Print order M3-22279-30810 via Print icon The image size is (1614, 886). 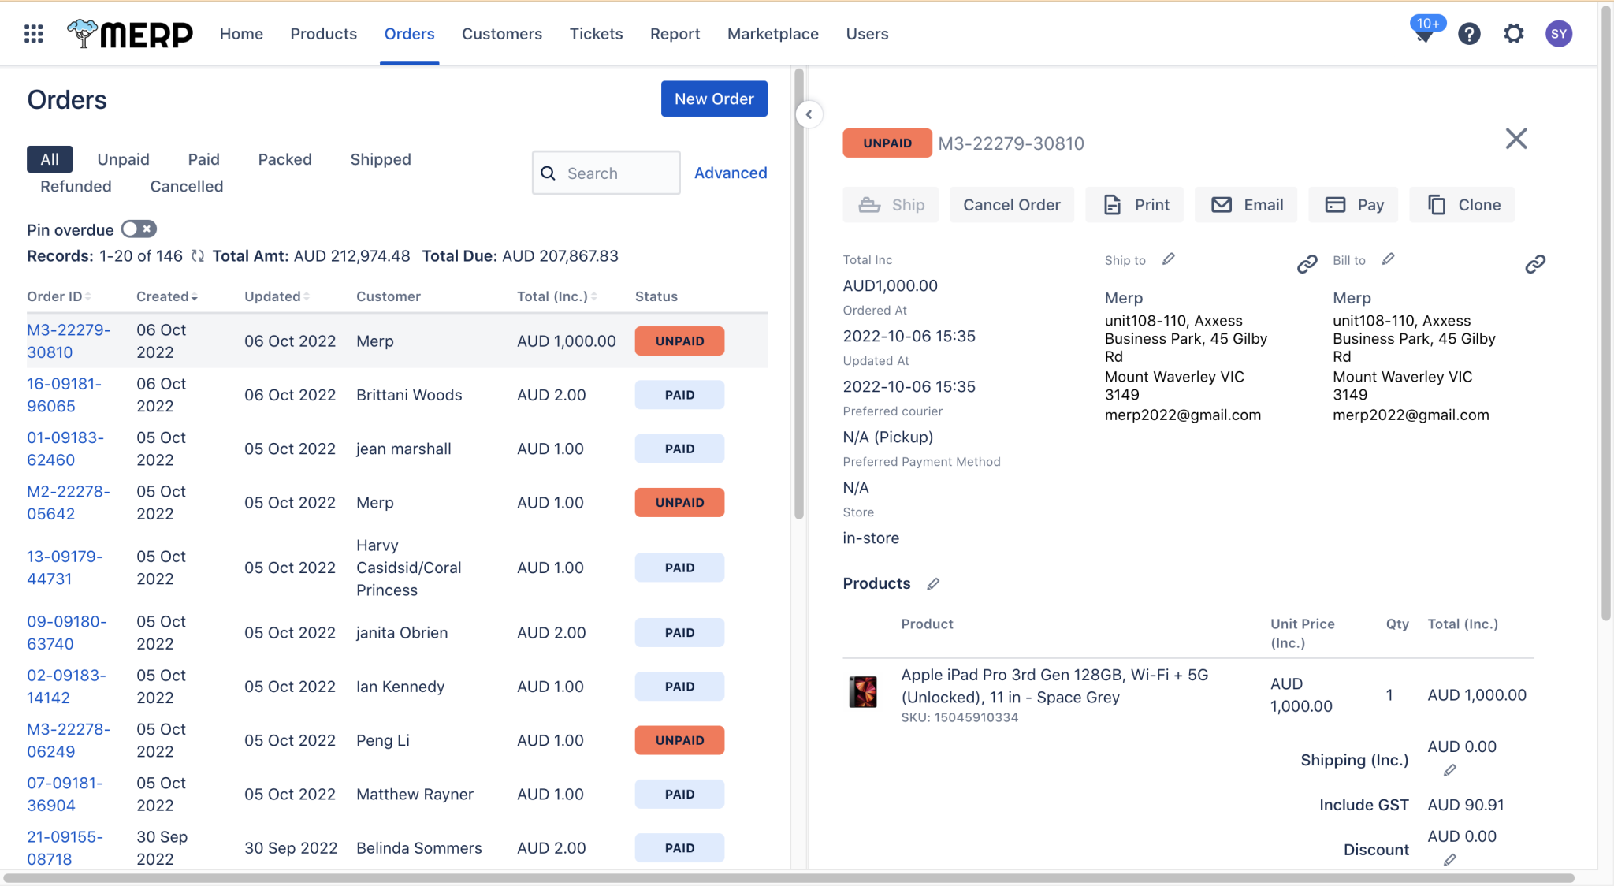[x=1135, y=204]
